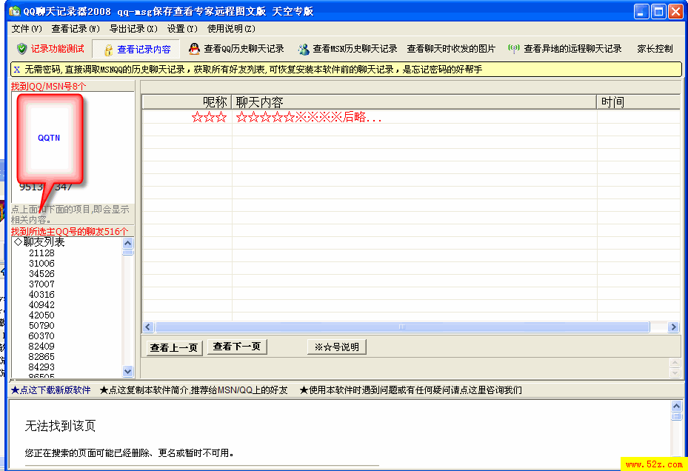Click the lock icon beside 查看记录内容

(108, 50)
